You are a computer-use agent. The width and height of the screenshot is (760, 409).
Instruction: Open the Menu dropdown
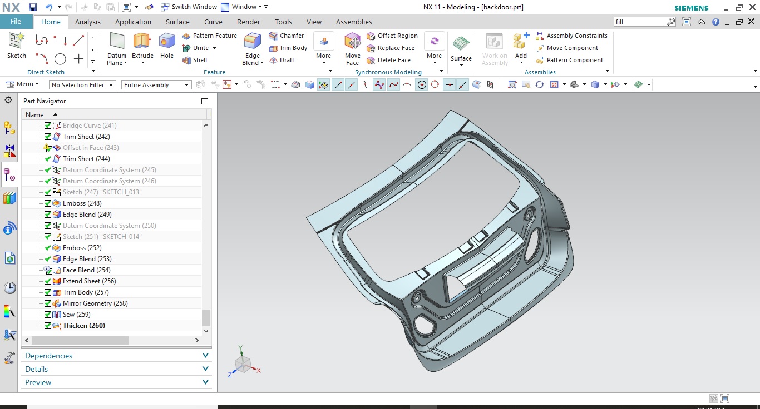(x=22, y=84)
